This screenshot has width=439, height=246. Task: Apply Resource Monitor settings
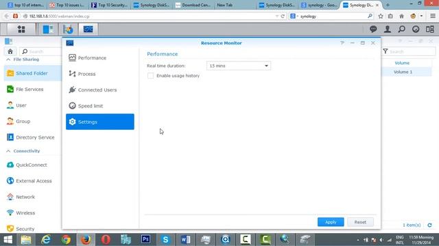pyautogui.click(x=331, y=222)
